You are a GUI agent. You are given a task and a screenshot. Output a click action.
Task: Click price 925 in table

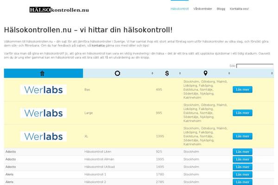click(x=159, y=152)
